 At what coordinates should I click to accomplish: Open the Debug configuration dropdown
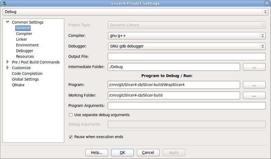point(135,12)
